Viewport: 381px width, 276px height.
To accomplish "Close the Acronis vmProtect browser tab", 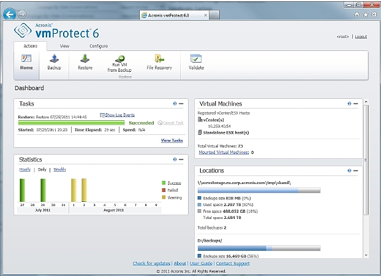I will tap(206, 15).
